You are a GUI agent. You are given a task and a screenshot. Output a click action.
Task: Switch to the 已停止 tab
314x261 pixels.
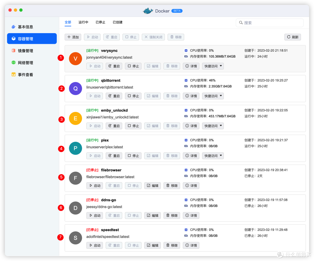(x=100, y=22)
